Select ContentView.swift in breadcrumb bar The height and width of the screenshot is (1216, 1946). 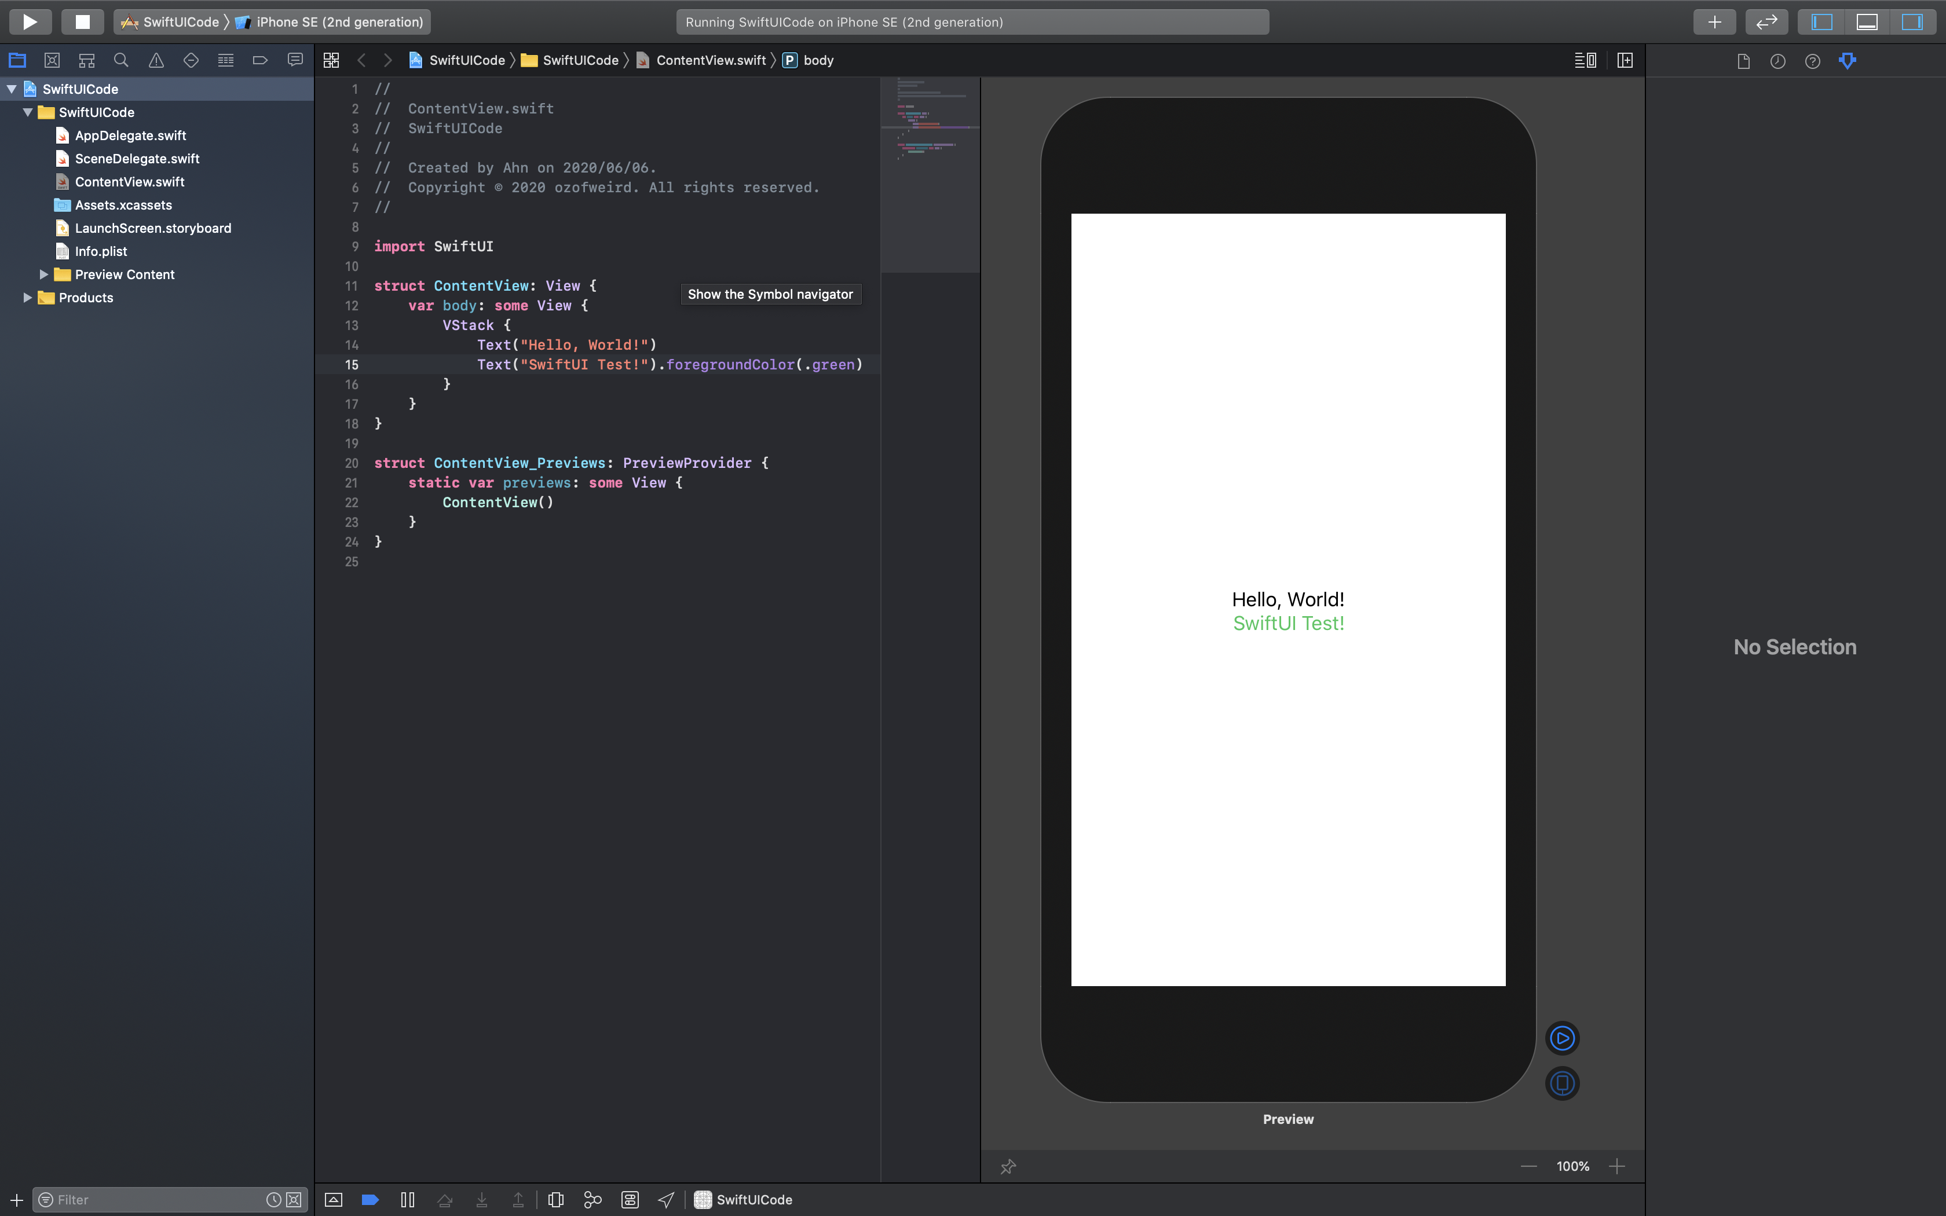pos(710,60)
